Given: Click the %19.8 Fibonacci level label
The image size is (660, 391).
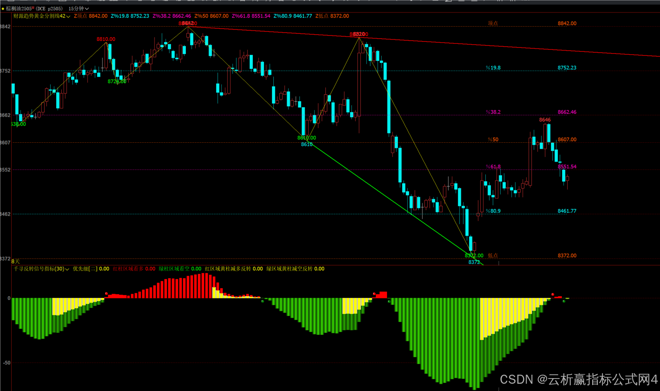Looking at the screenshot, I should pos(493,68).
